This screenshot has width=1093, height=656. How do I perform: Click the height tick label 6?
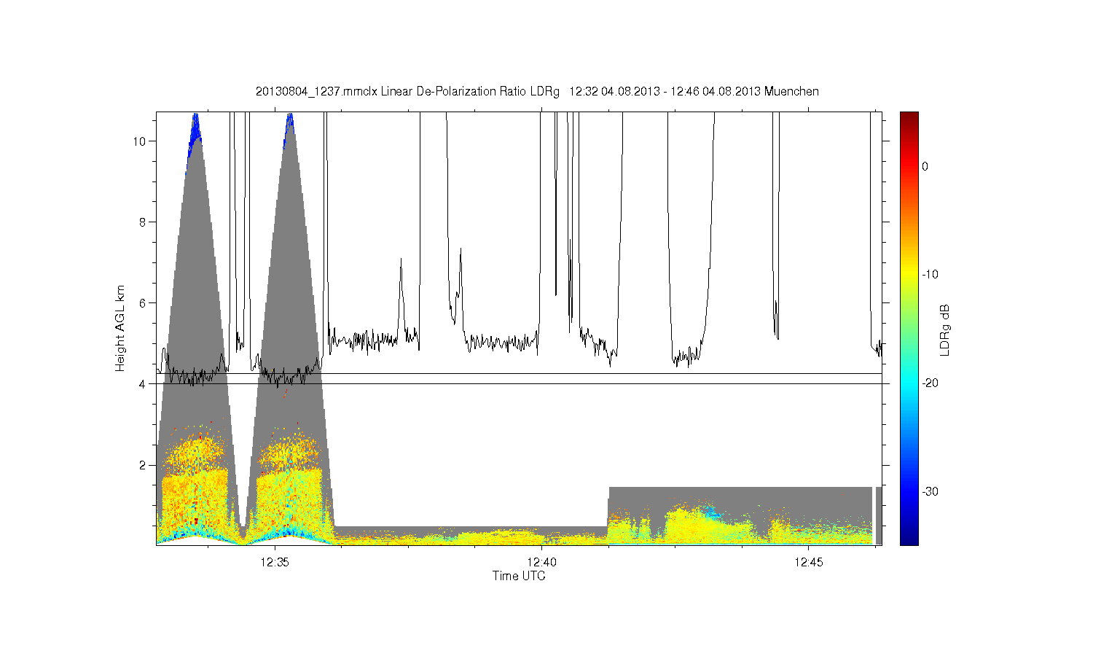pos(143,302)
